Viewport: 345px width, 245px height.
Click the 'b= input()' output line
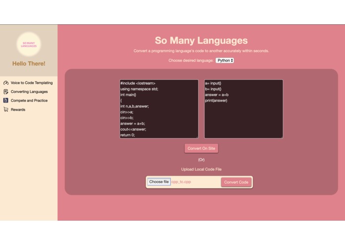click(x=213, y=89)
